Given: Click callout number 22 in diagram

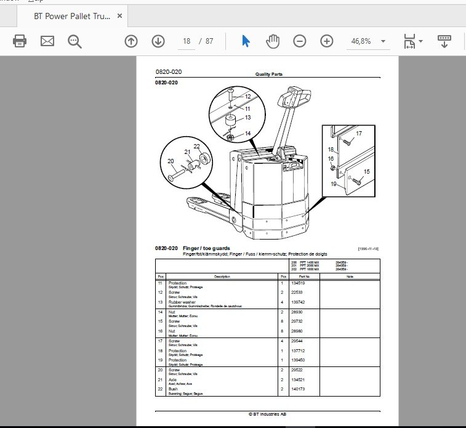Looking at the screenshot, I should click(x=197, y=146).
